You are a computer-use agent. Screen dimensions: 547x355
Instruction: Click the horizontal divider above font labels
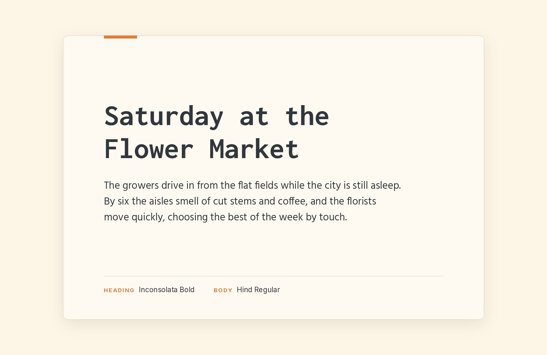[273, 276]
